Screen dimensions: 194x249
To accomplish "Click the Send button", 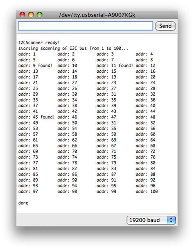I will [165, 26].
